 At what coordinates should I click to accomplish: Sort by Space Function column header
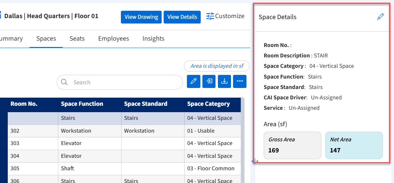pos(82,104)
